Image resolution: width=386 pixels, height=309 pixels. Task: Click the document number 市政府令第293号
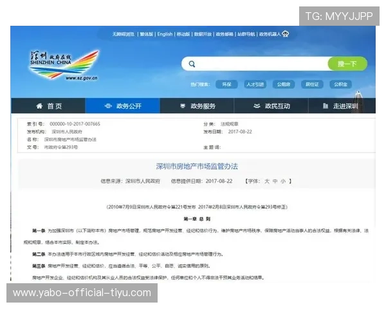(61, 147)
